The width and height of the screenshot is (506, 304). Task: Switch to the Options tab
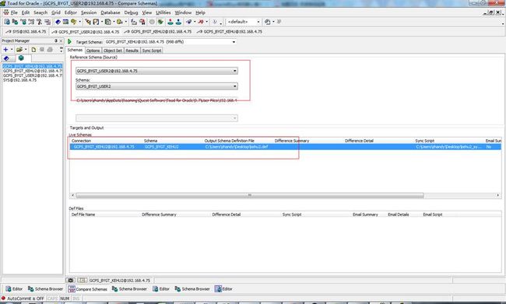[x=93, y=51]
